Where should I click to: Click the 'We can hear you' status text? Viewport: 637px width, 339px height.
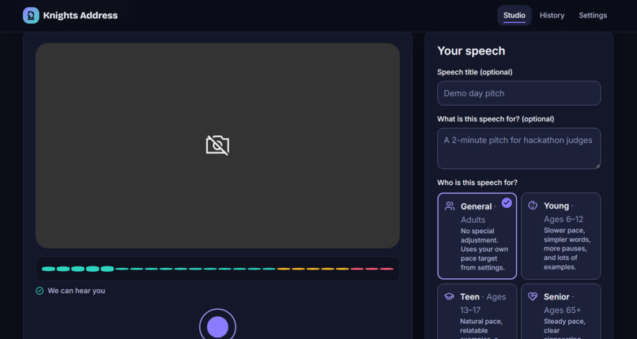coord(77,291)
